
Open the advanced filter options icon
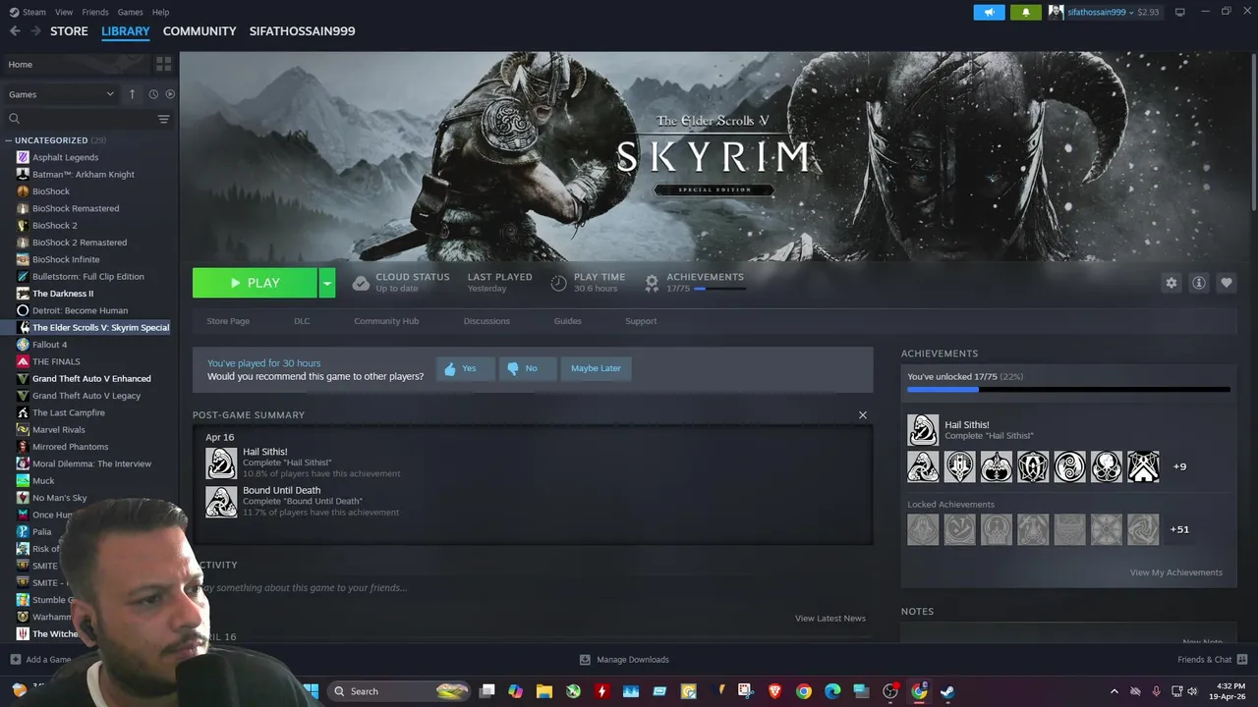click(163, 119)
